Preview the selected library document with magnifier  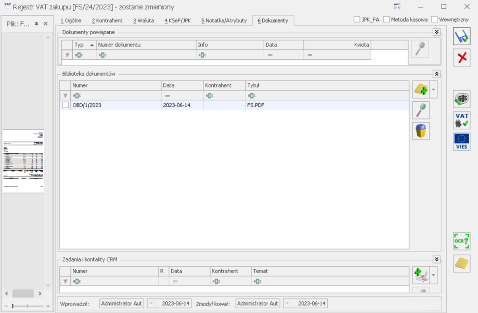pos(421,110)
